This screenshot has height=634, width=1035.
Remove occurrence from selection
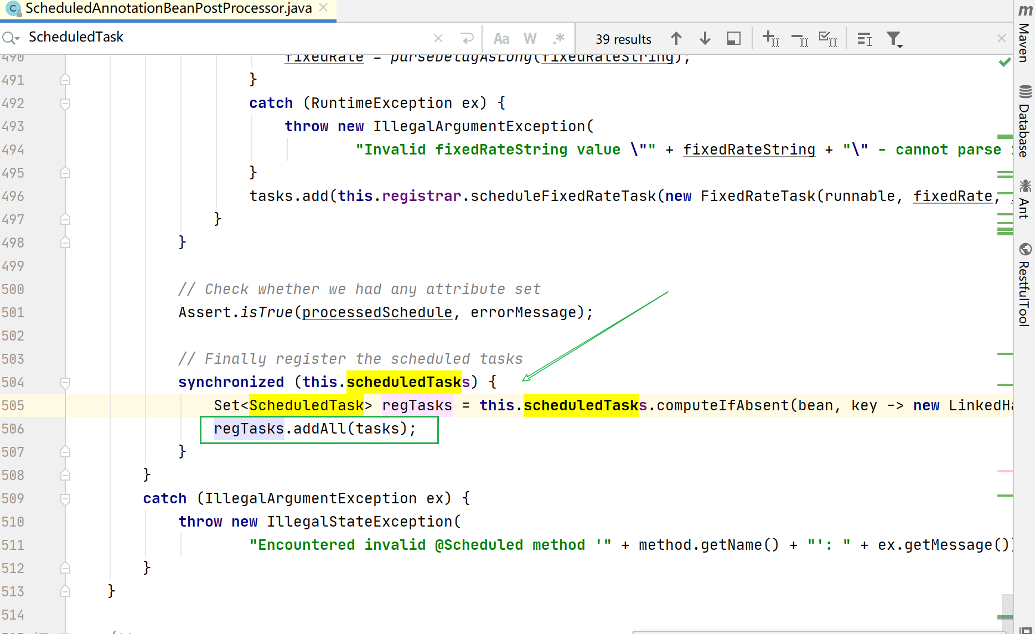(799, 38)
